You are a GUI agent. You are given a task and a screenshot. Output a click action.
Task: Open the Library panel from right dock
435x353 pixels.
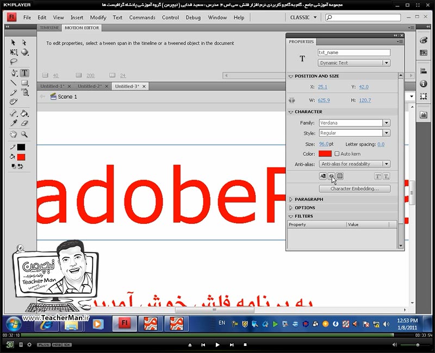424,115
